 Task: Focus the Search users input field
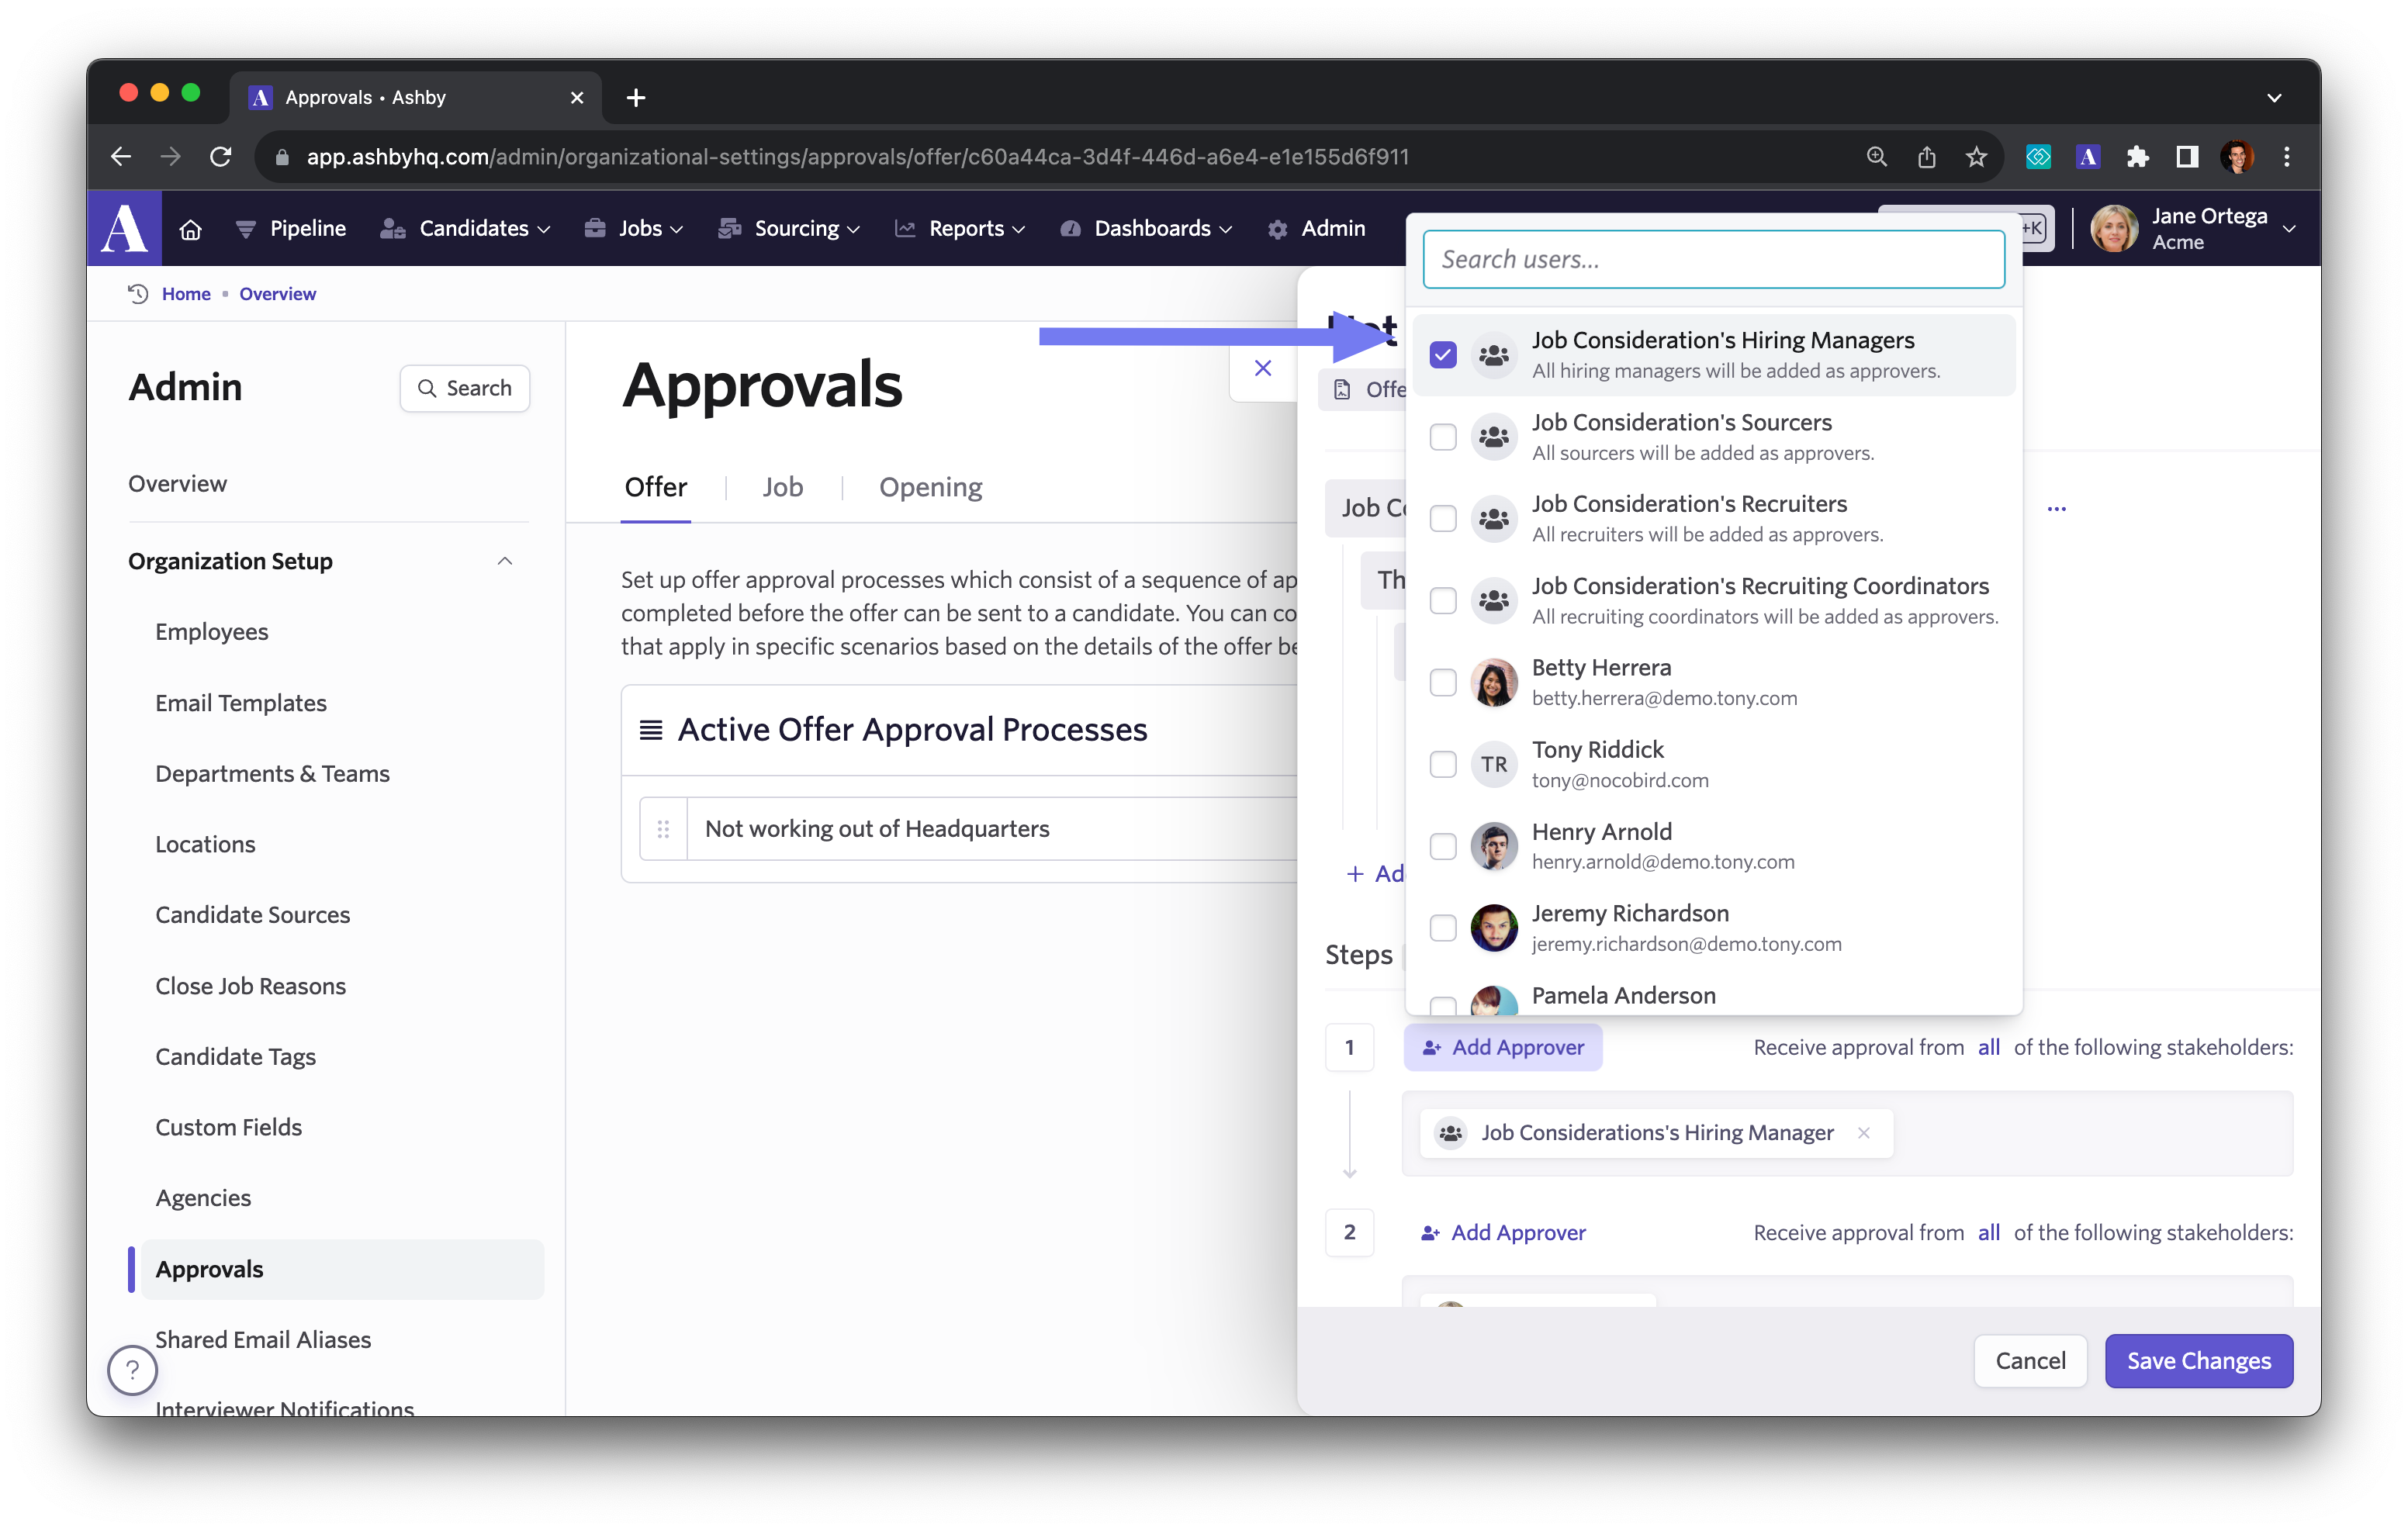click(1713, 260)
